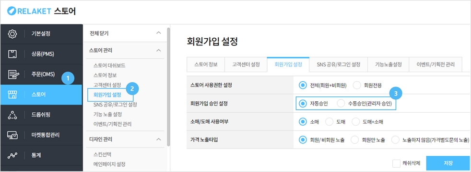Tick the 캐쉬삭제 checkbox
This screenshot has width=471, height=172.
point(396,163)
